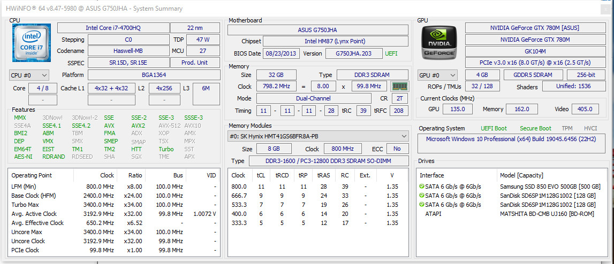Click the Platform BGA1364 field
The width and height of the screenshot is (614, 264).
click(154, 75)
